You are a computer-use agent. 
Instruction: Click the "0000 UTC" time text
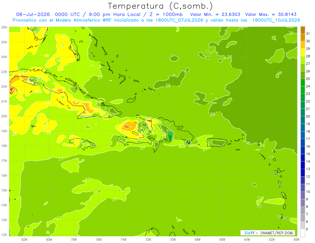point(67,14)
